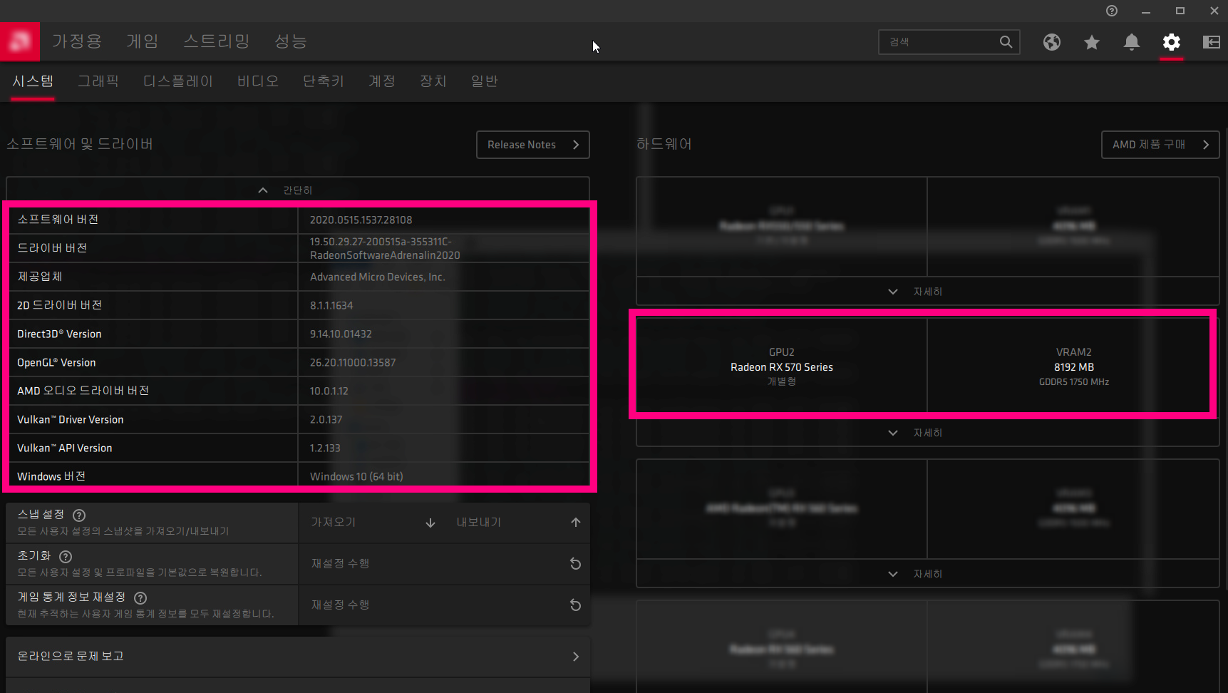
Task: Click the software version value 2020.0515.1537.28108
Action: [361, 220]
